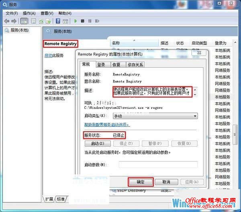Screen dimensions: 241x212
Task: Go back with toolbar left arrow
Action: coord(7,21)
